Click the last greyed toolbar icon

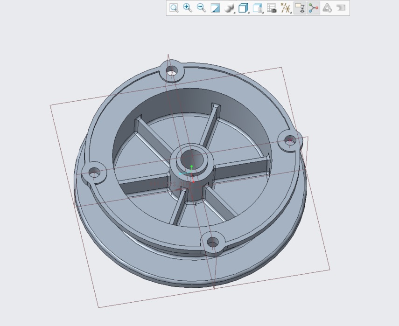click(341, 8)
